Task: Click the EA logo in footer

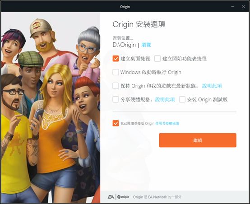Action: tap(111, 197)
